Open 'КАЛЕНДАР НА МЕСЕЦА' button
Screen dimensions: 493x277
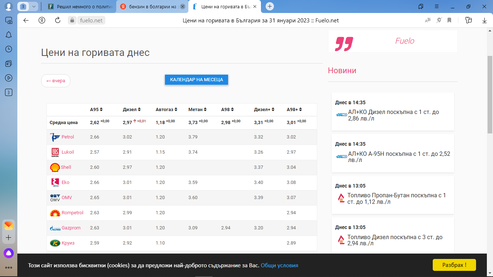[196, 79]
